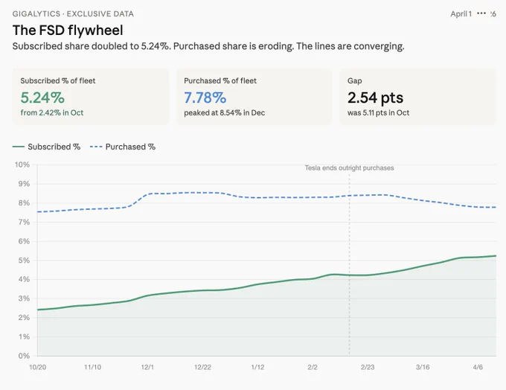Select the Purchased % of fleet card
Image resolution: width=506 pixels, height=390 pixels.
tap(254, 97)
